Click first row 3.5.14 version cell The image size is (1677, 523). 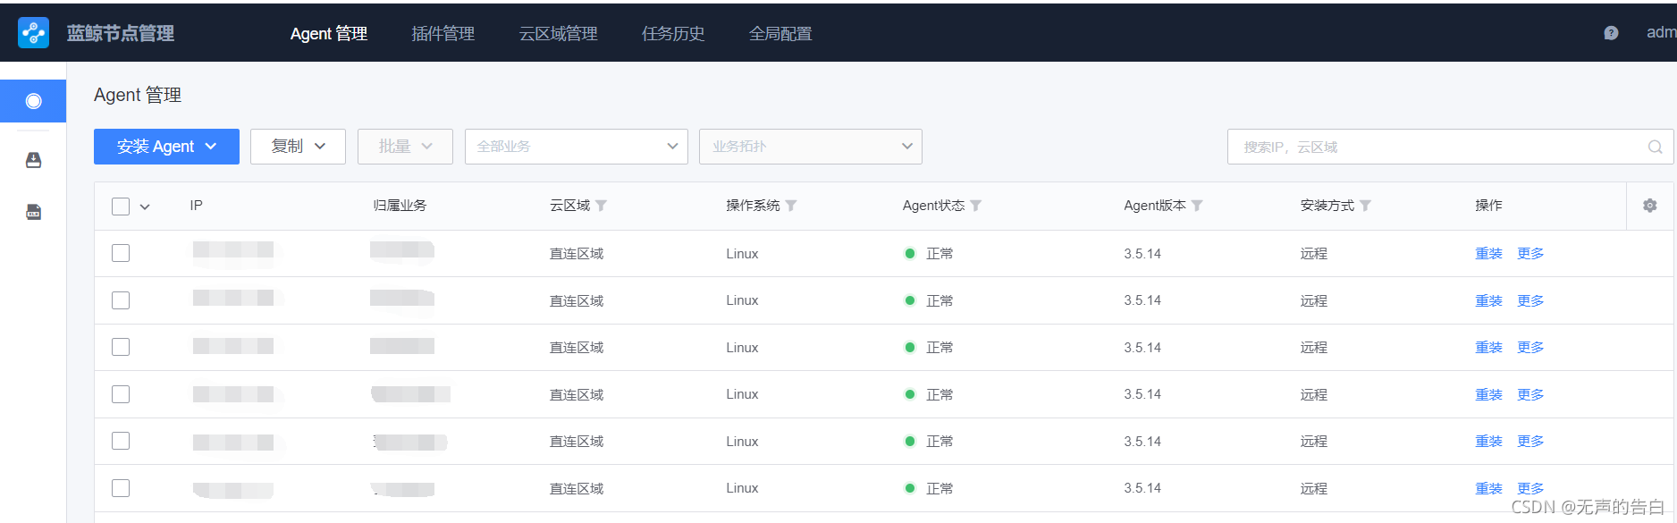pos(1142,254)
